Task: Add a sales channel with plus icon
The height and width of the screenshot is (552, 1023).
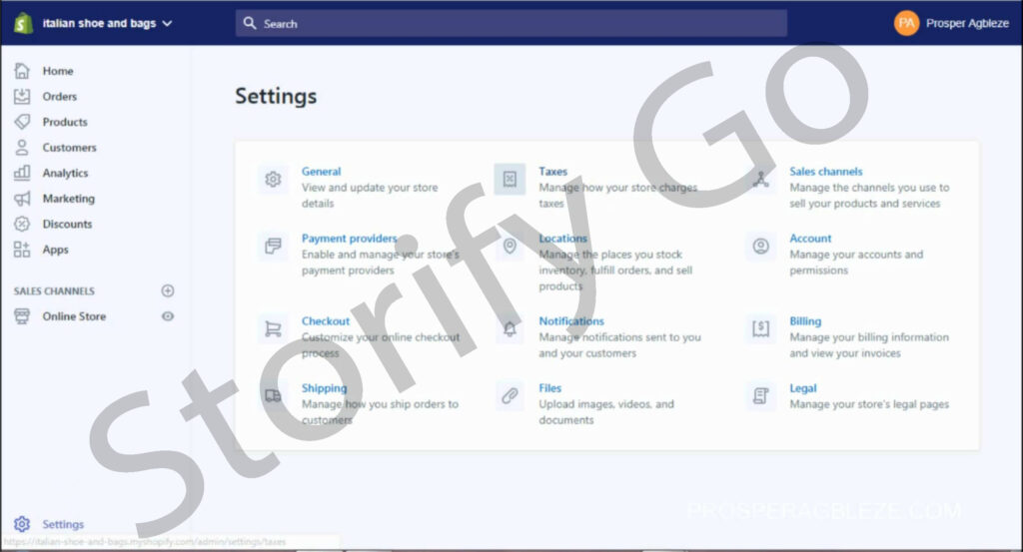Action: (x=168, y=290)
